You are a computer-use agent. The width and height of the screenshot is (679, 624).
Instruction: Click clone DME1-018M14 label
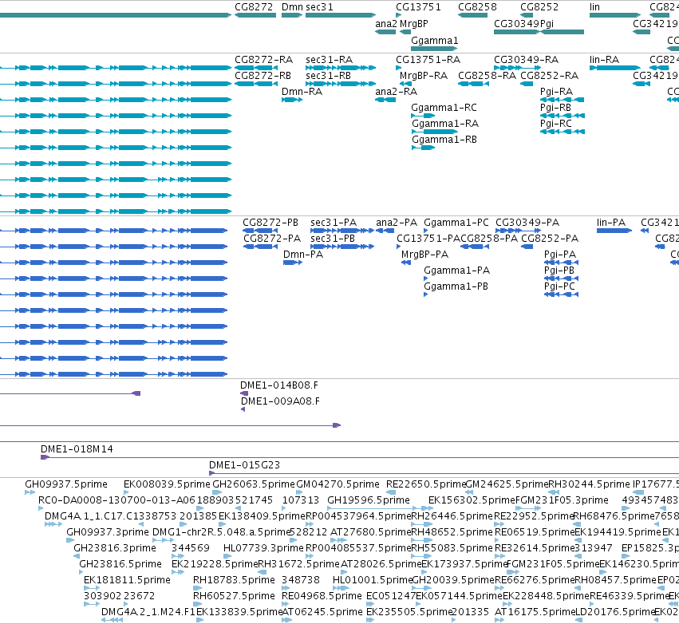click(x=77, y=449)
